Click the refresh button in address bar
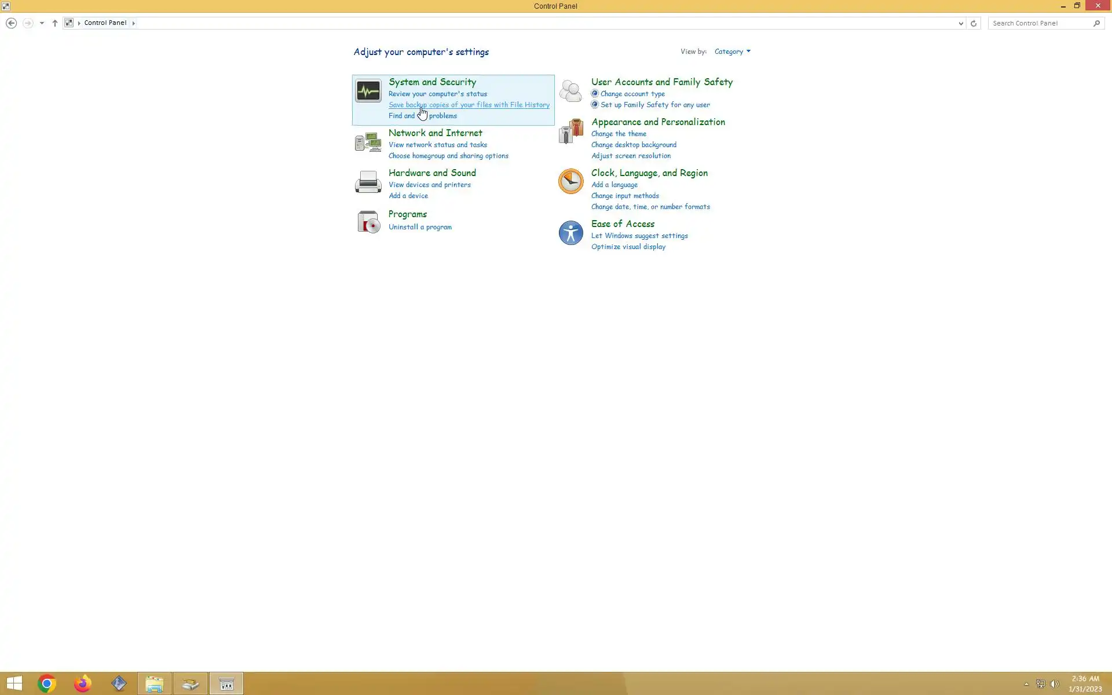The width and height of the screenshot is (1112, 695). coord(974,23)
